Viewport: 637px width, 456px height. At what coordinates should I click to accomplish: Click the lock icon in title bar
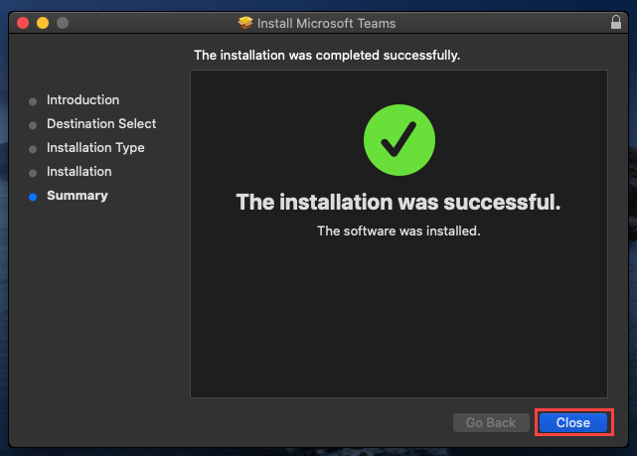(616, 22)
